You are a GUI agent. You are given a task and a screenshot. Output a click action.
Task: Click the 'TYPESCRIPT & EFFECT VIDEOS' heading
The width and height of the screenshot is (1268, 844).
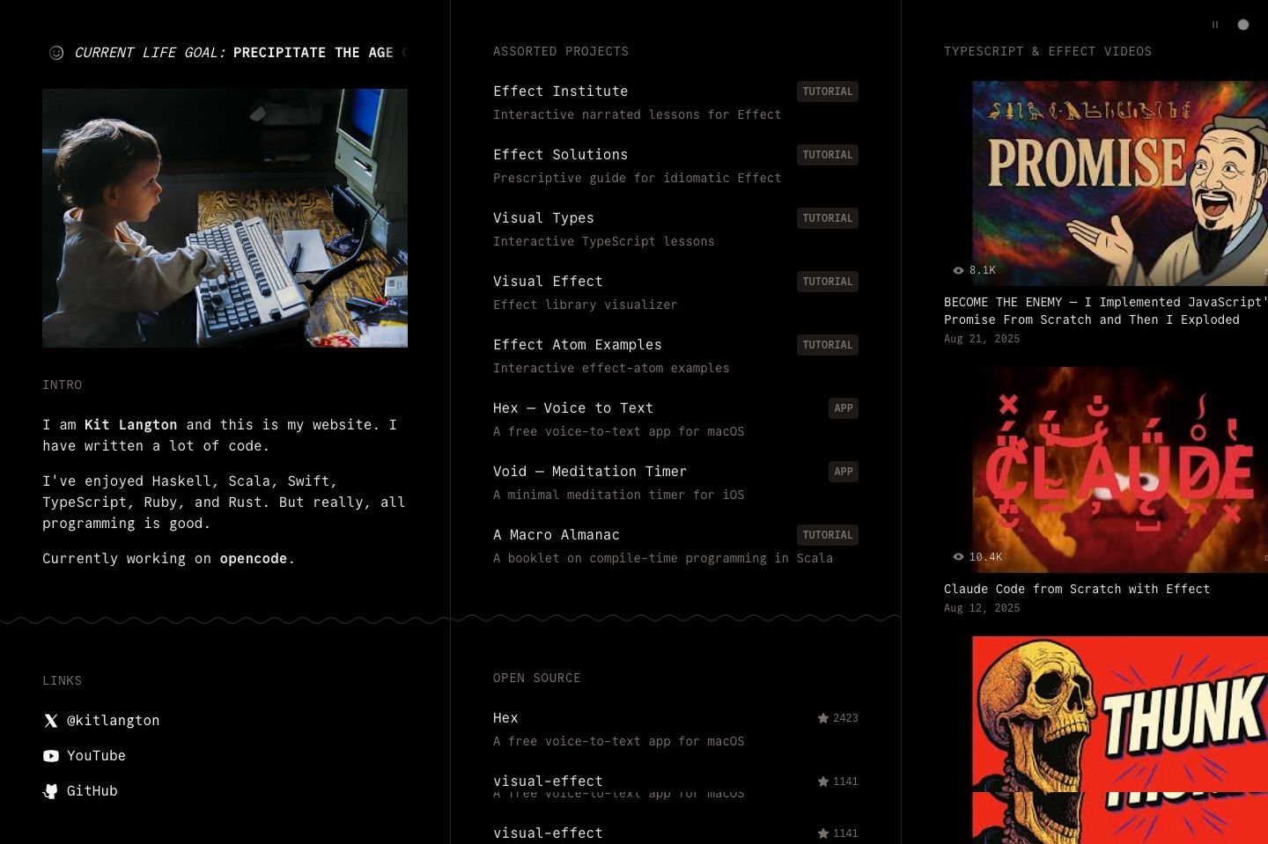coord(1048,52)
